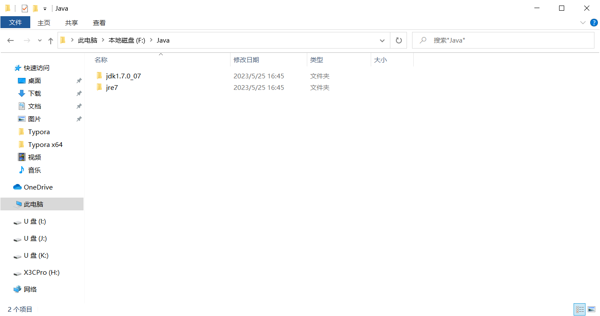Sort by the 大小 column header
The height and width of the screenshot is (316, 600).
pyautogui.click(x=381, y=60)
